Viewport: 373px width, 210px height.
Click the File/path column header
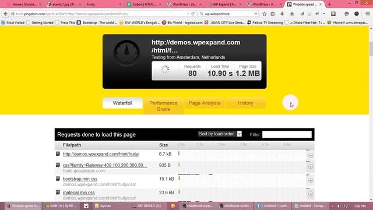[72, 145]
